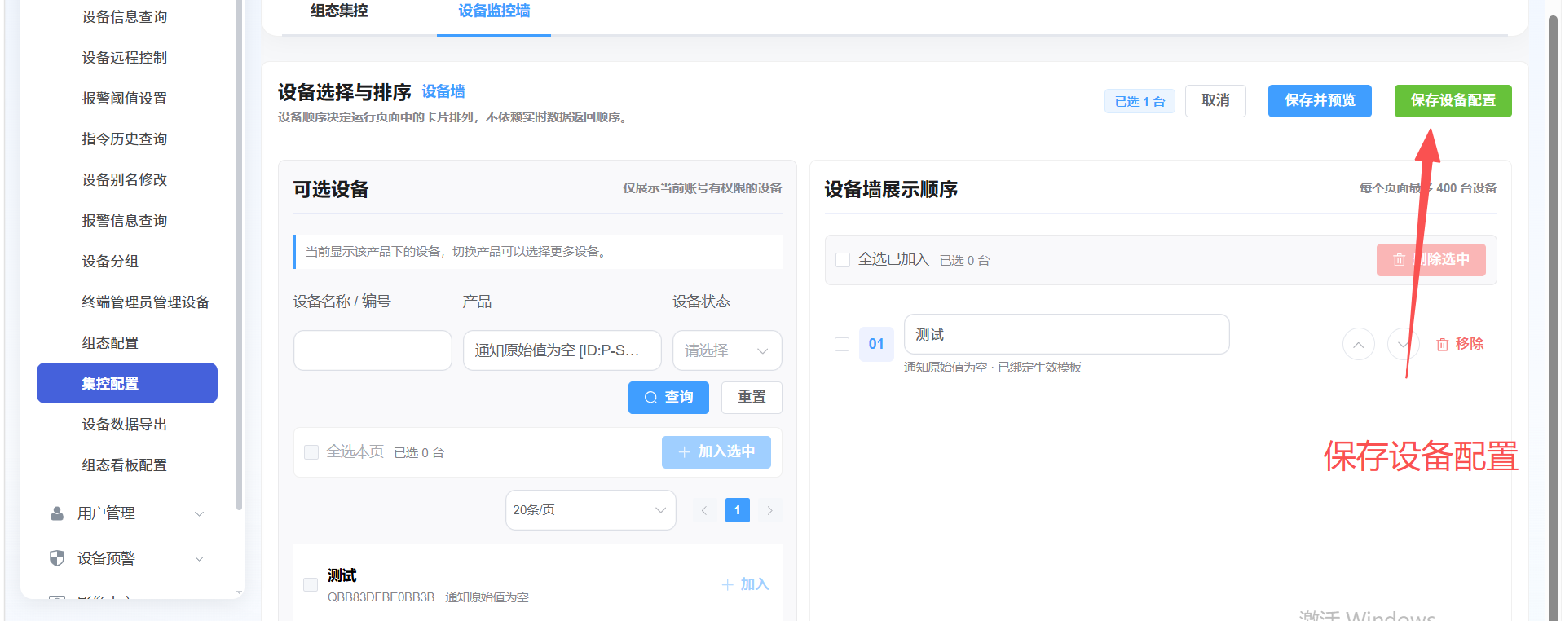Click the trash icon beside 移除
Screen dimensions: 1565x621
1442,344
